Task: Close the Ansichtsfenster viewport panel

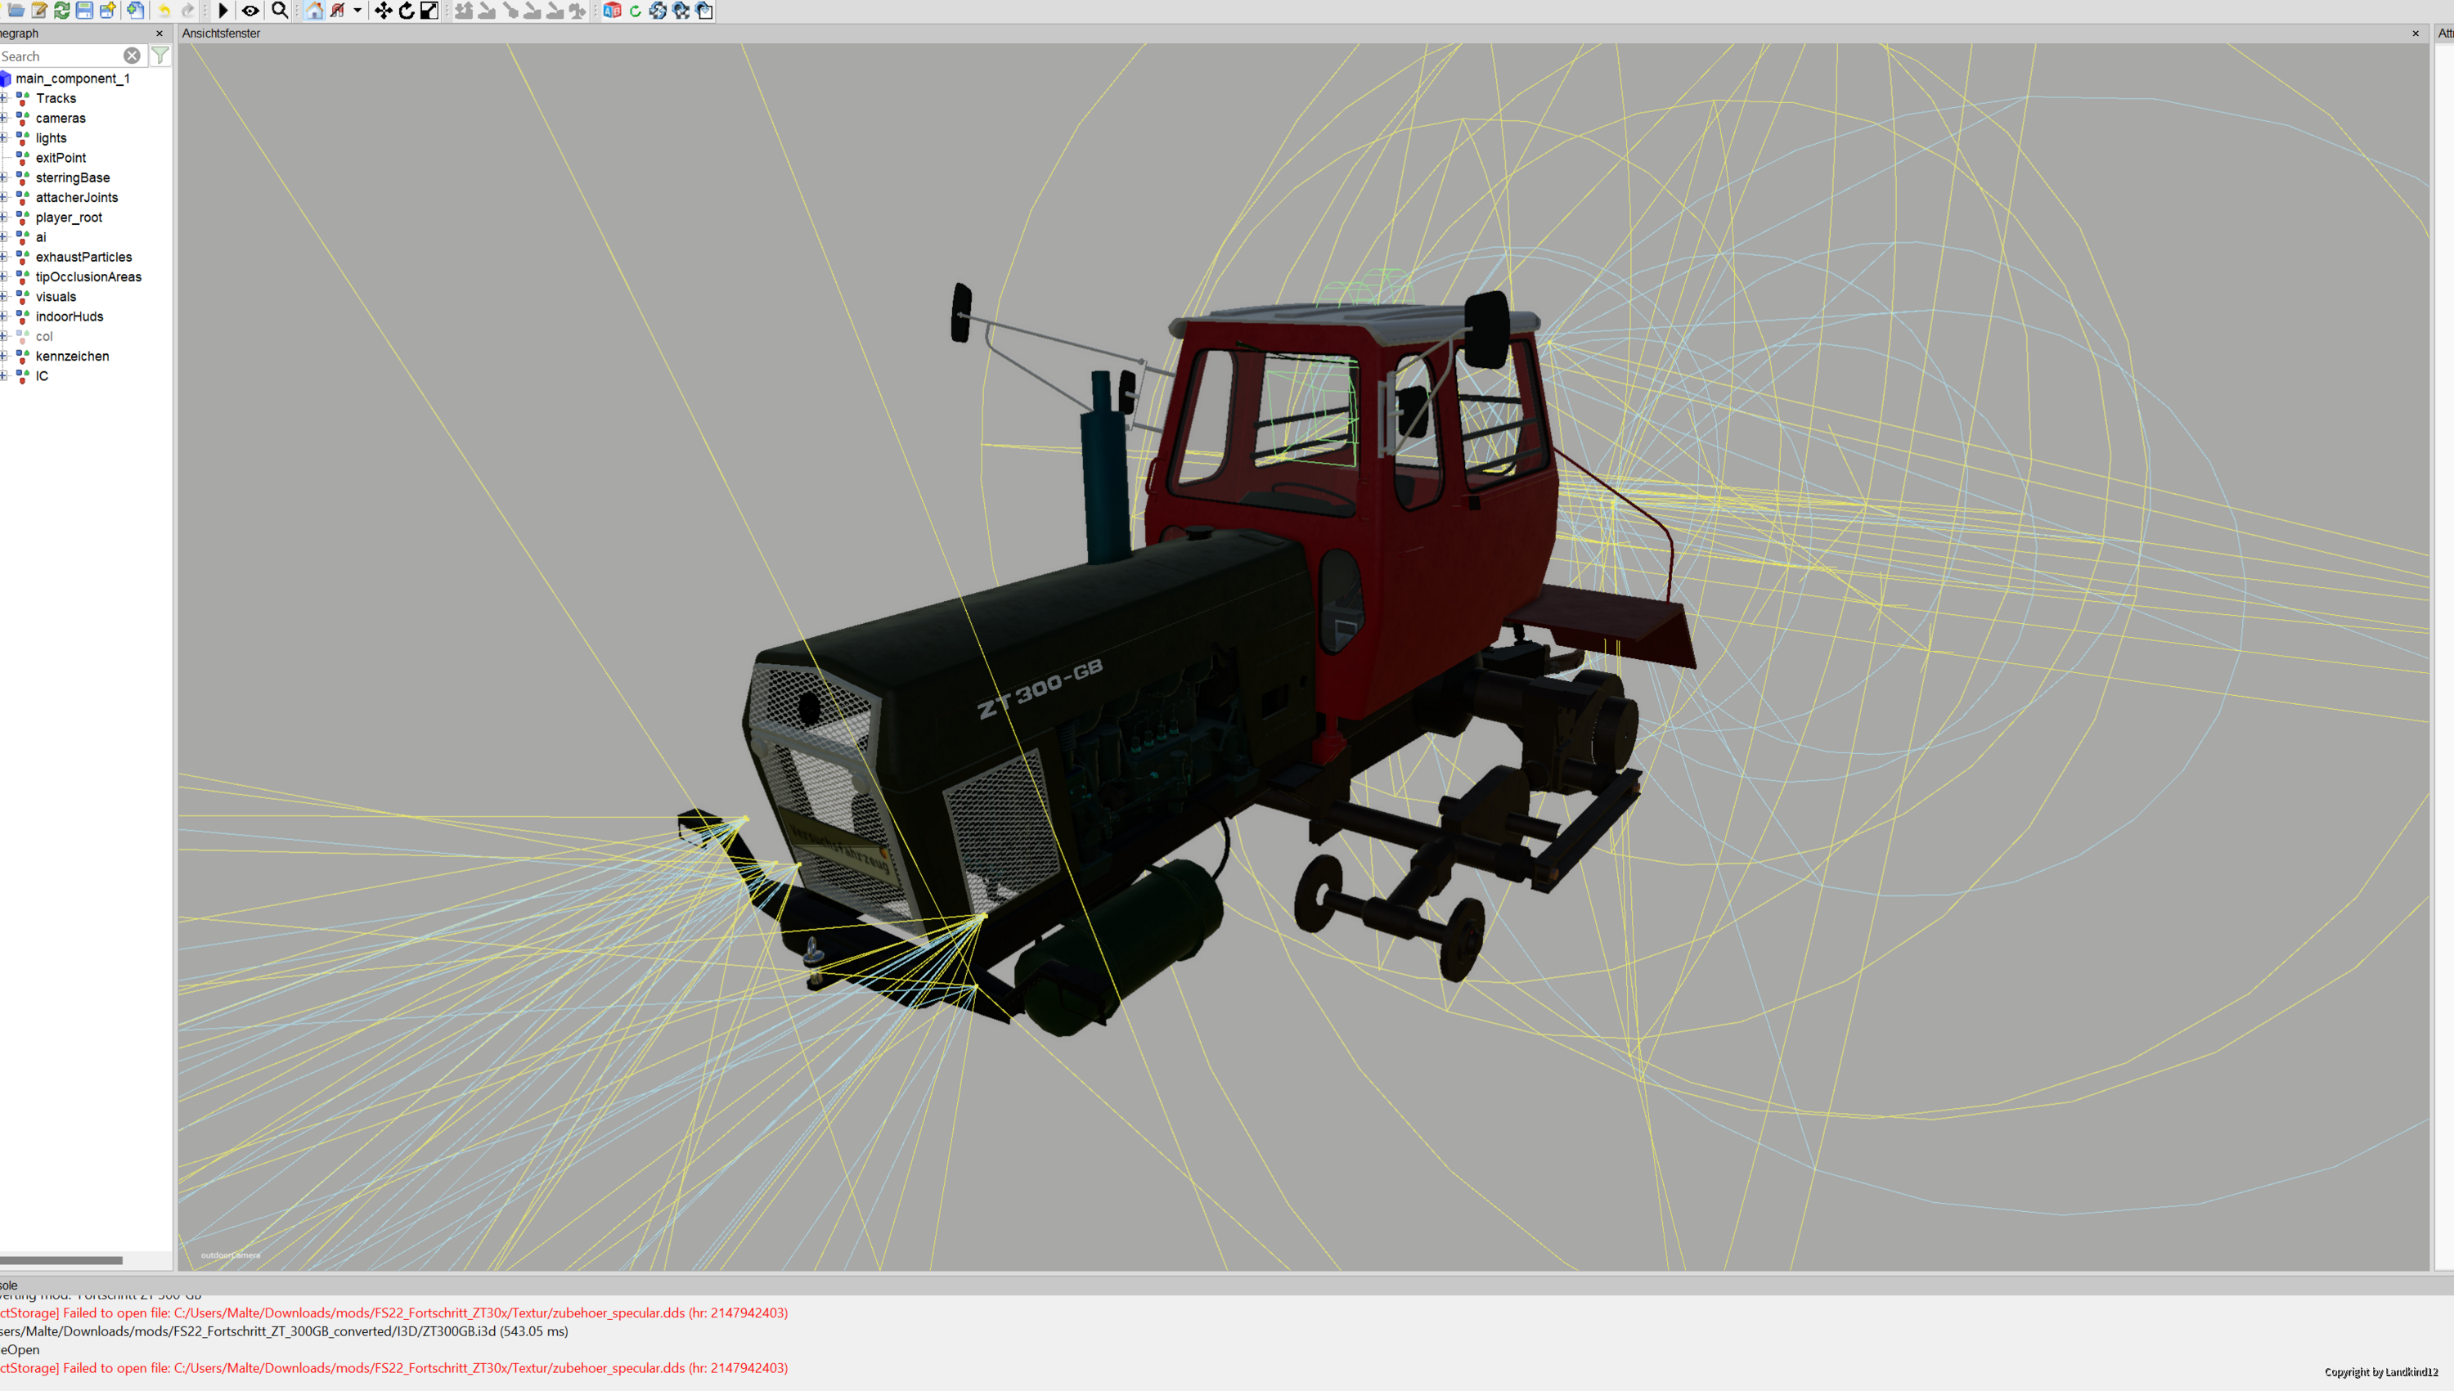Action: pyautogui.click(x=2416, y=34)
